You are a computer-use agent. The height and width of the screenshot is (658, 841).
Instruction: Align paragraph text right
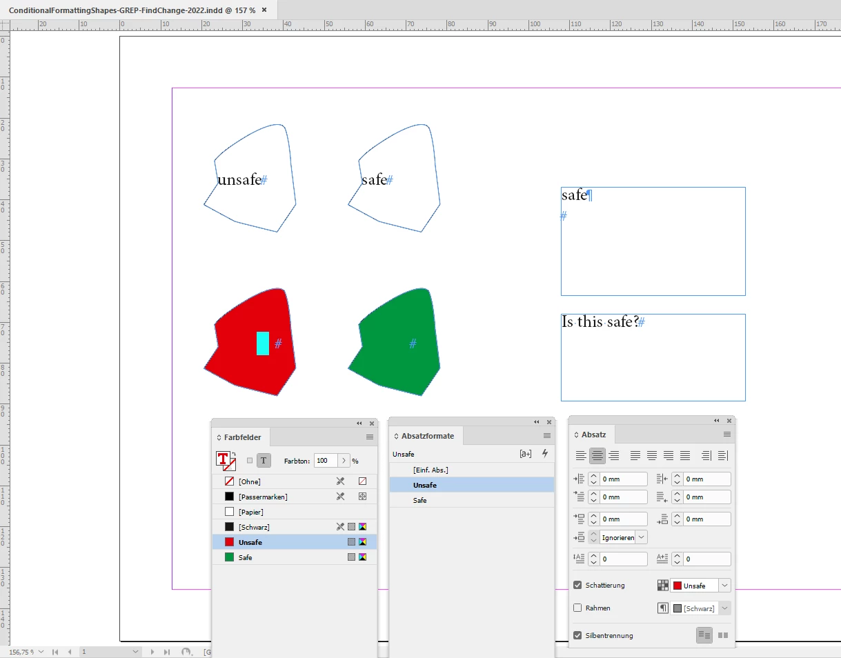614,455
